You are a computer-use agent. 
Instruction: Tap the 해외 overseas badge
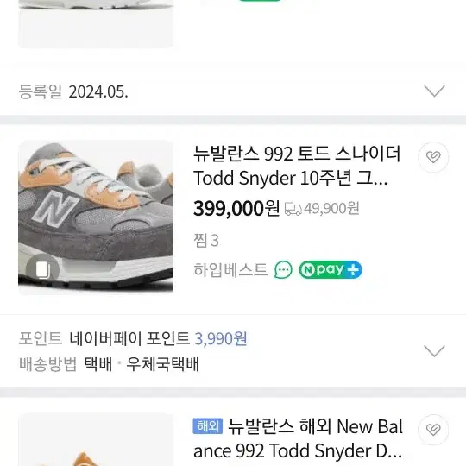pyautogui.click(x=207, y=426)
